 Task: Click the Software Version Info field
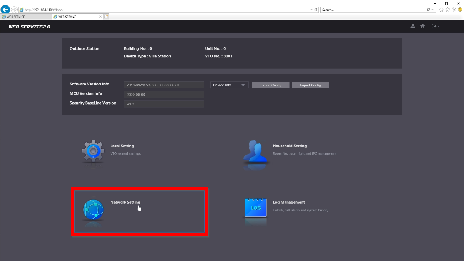(x=164, y=85)
